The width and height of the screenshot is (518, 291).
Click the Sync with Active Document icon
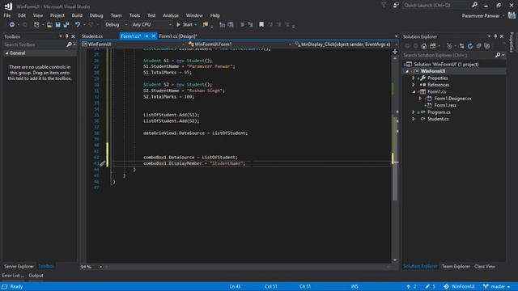tap(462, 46)
